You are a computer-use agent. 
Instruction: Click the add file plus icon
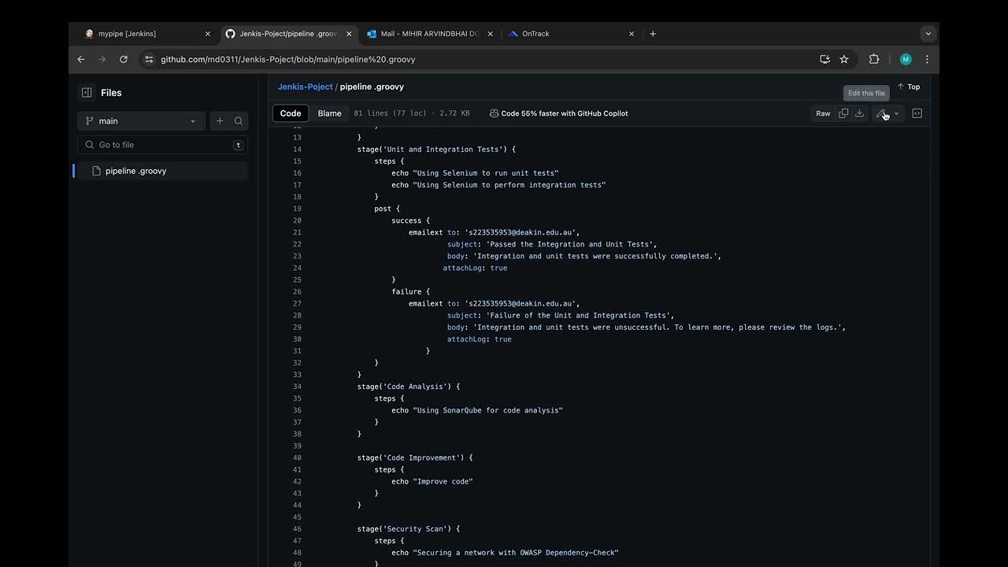(x=220, y=121)
